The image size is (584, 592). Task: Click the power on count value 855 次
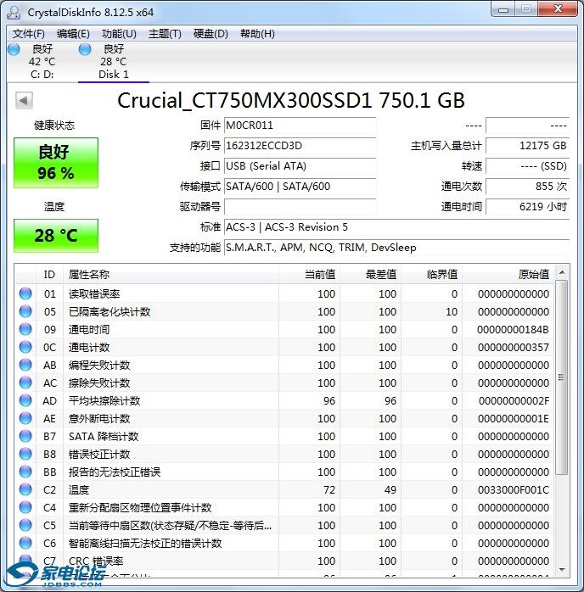(x=527, y=187)
